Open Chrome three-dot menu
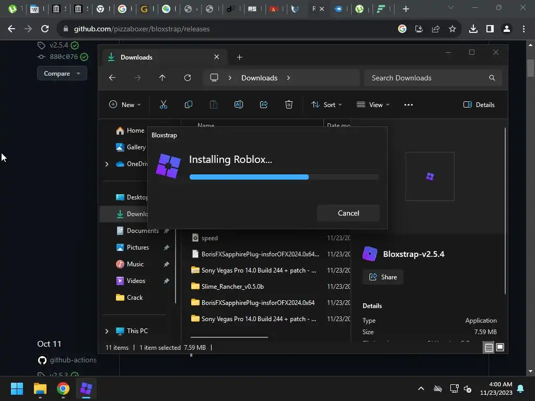 pyautogui.click(x=524, y=29)
